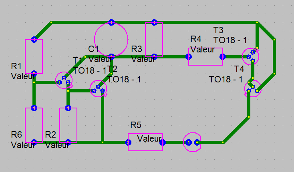Click the T3 reference label
Viewport: 294px width, 172px height.
(218, 30)
